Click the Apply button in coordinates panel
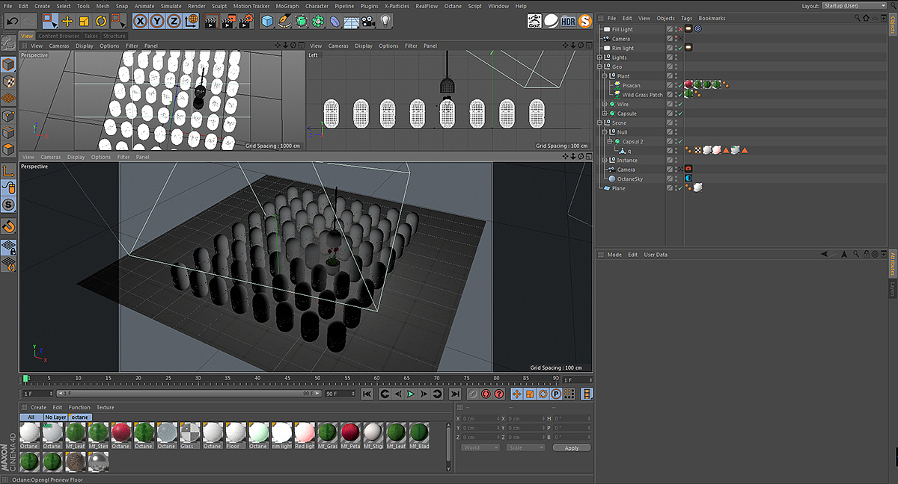The height and width of the screenshot is (484, 898). click(x=572, y=447)
